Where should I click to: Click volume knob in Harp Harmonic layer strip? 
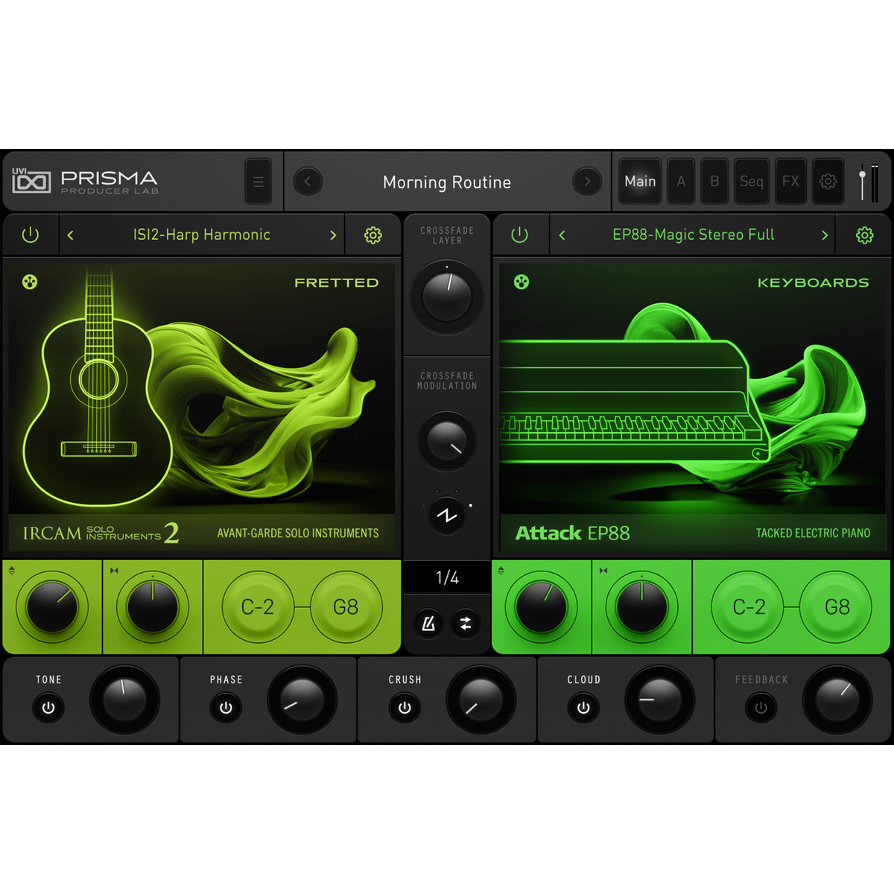click(x=52, y=607)
